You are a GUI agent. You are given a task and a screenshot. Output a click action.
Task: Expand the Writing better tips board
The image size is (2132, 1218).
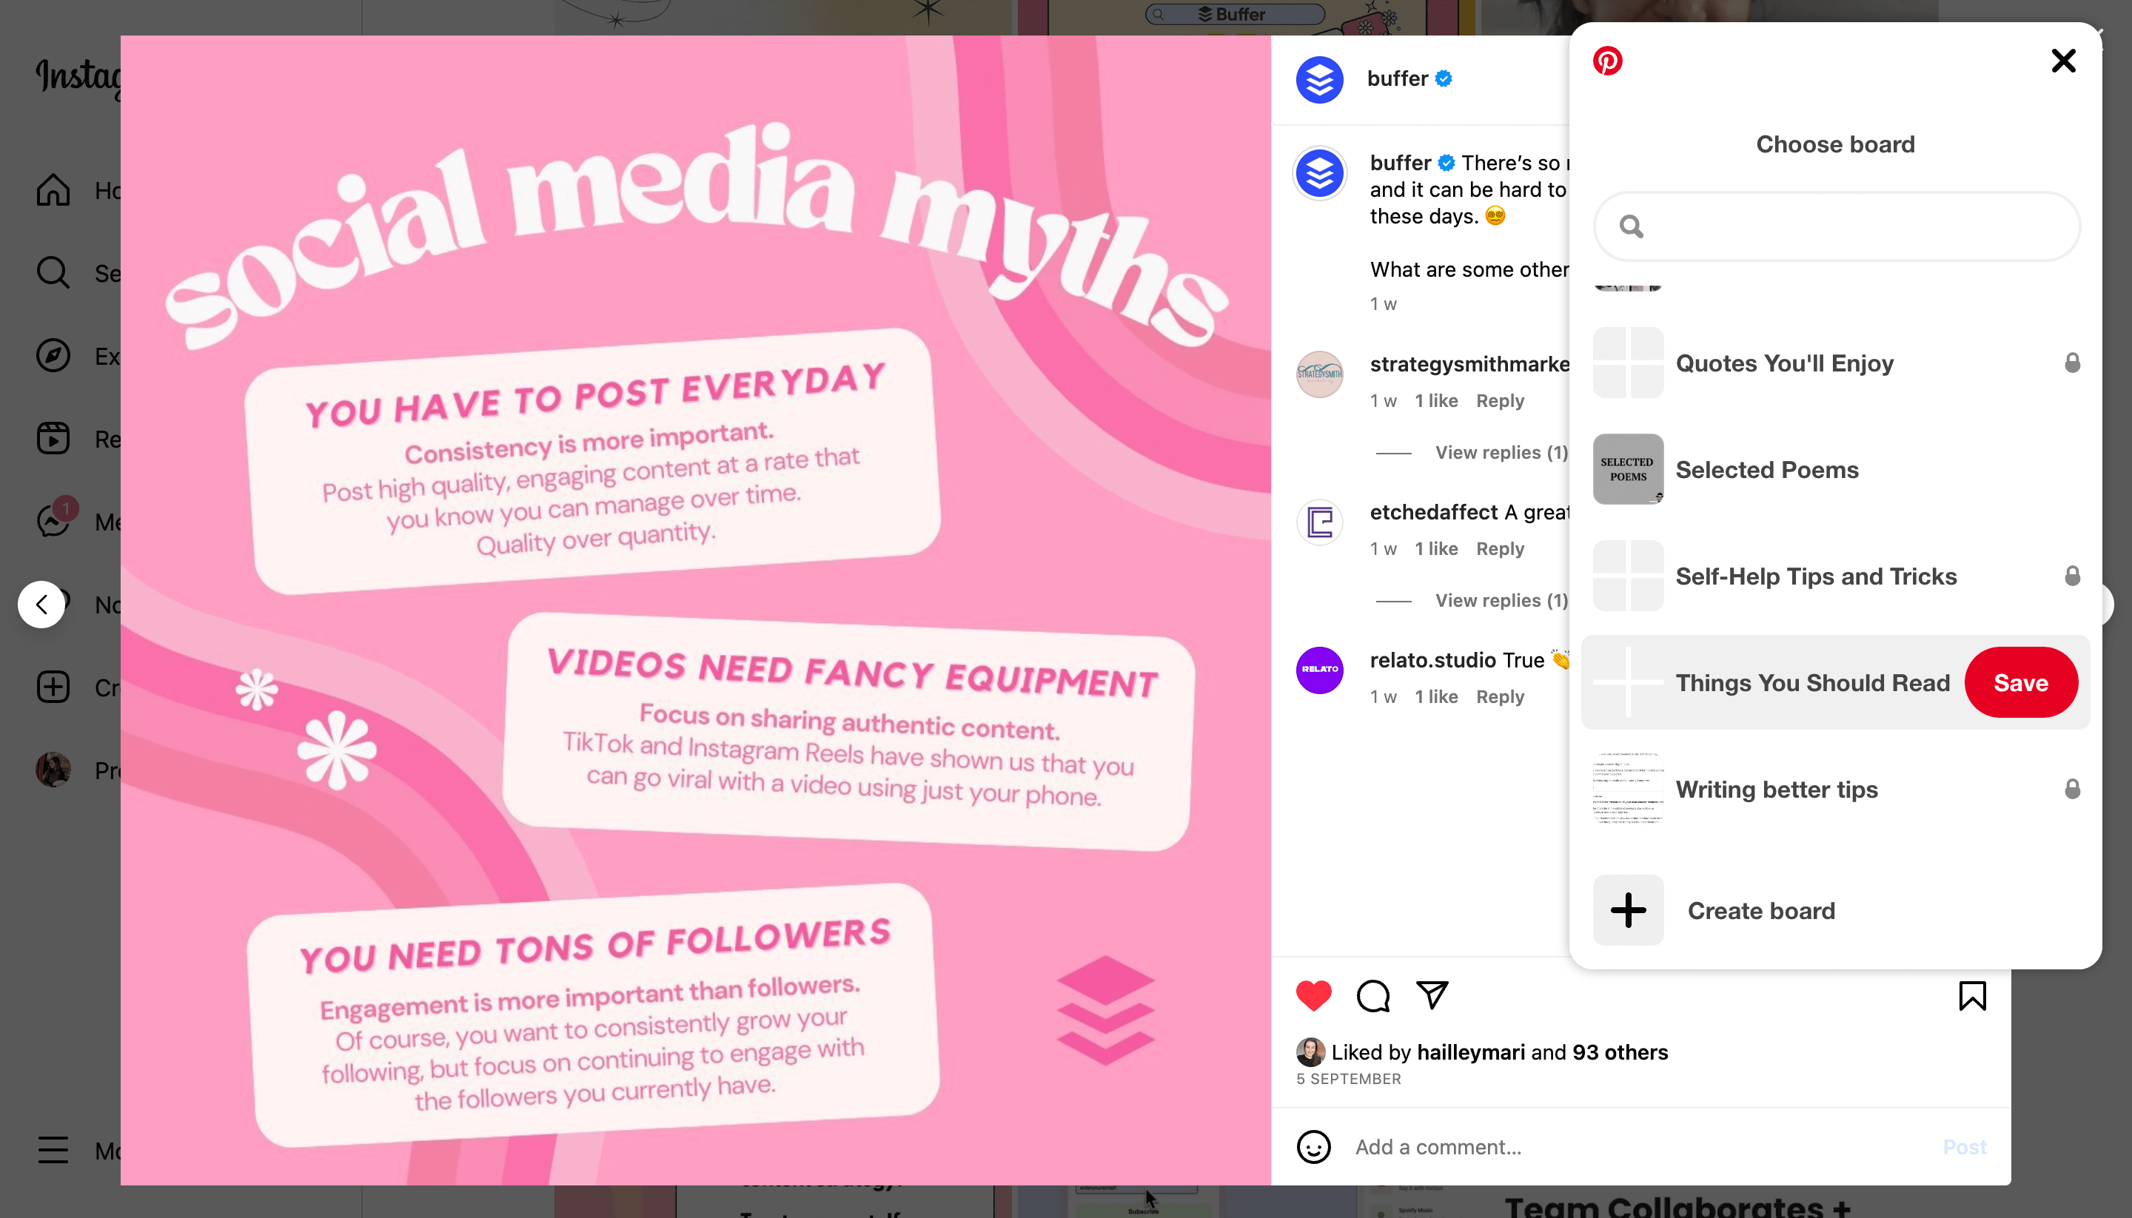click(1834, 789)
